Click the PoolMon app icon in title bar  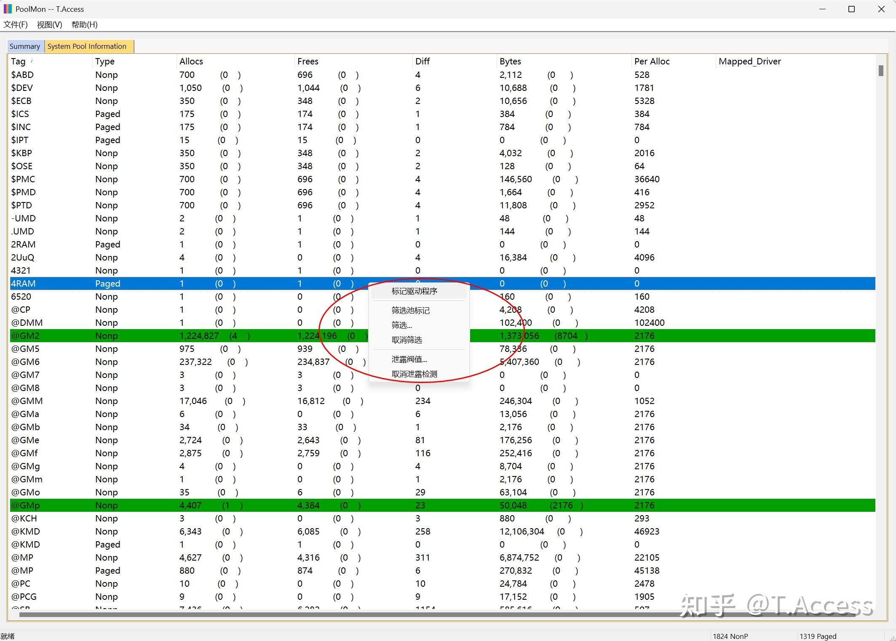click(x=8, y=9)
